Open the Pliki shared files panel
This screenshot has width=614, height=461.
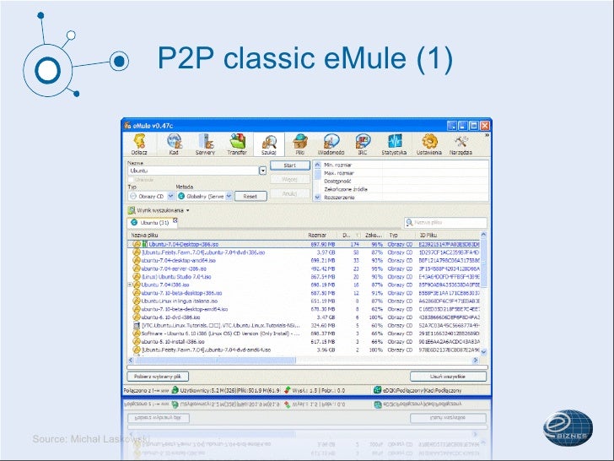[300, 142]
